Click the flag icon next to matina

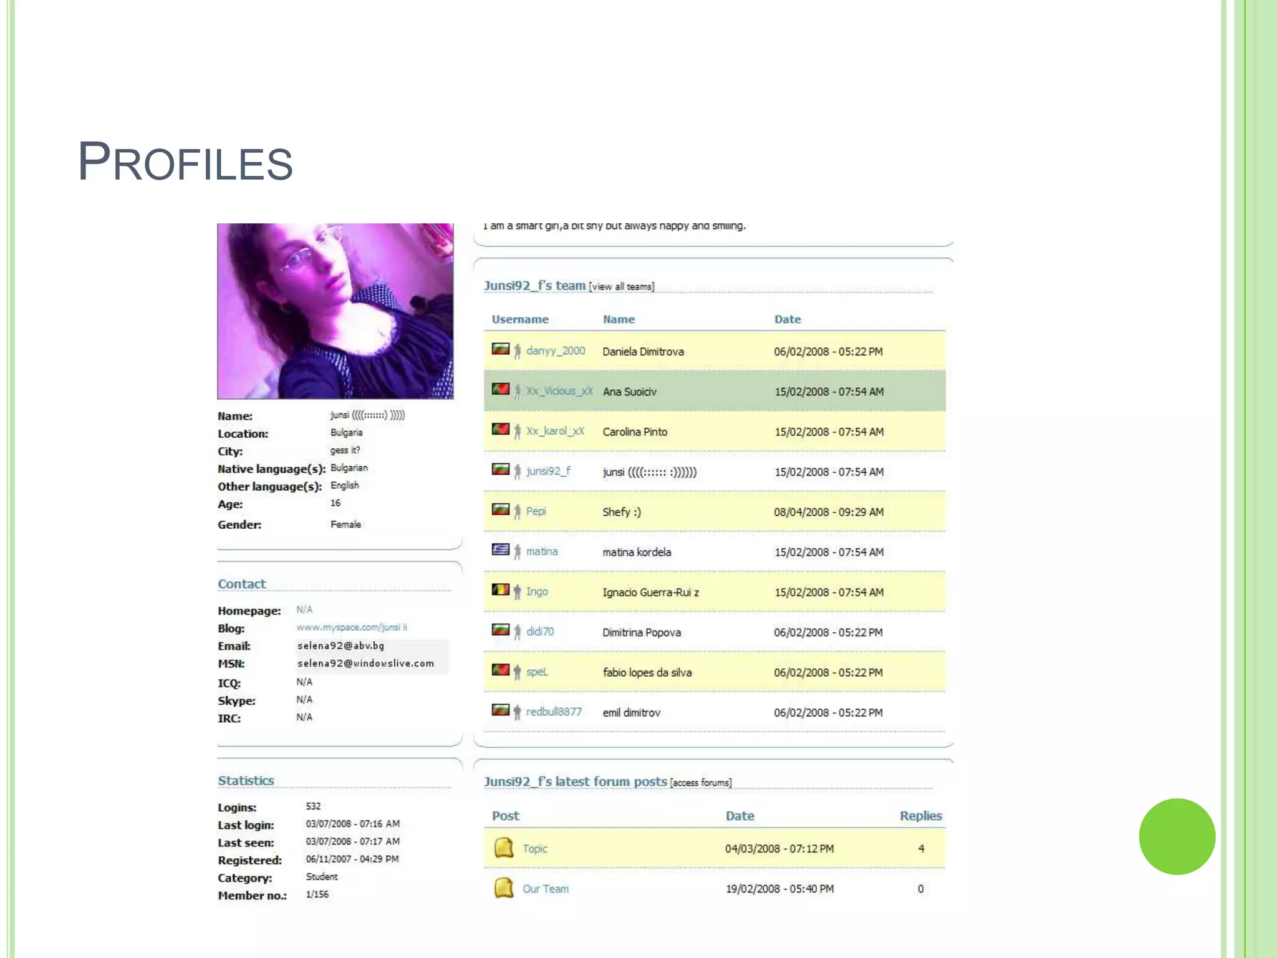[x=500, y=549]
